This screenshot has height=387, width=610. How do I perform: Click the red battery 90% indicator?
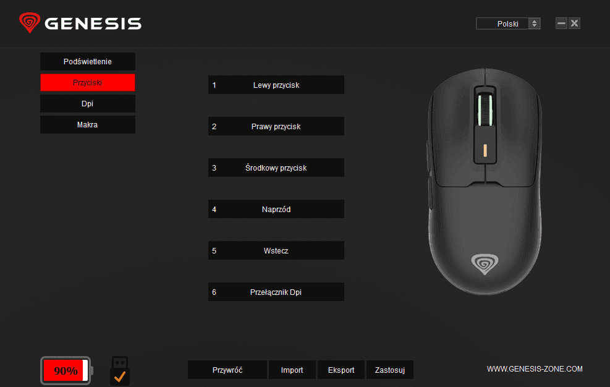67,370
